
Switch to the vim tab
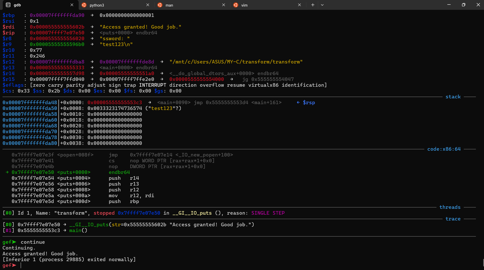click(267, 5)
